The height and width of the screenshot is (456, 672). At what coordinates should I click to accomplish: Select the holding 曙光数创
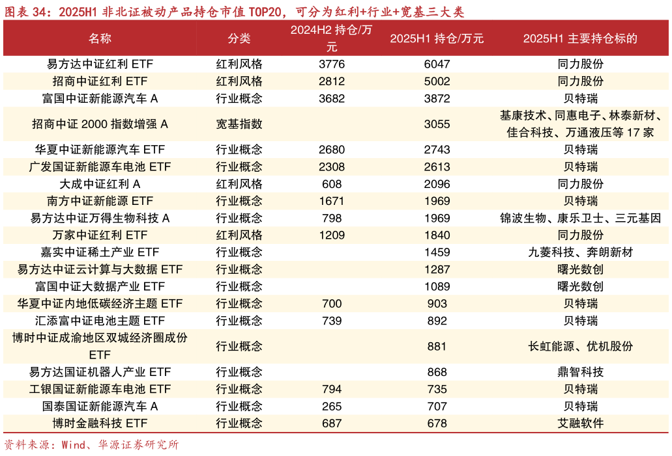click(581, 269)
